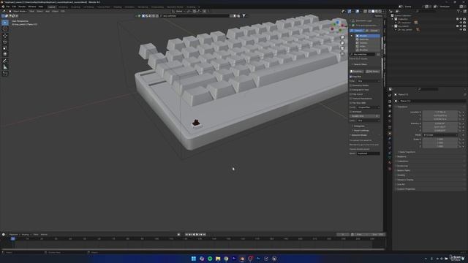Click the Quality limit slider
Screen dimensions: 468x263
point(365,116)
